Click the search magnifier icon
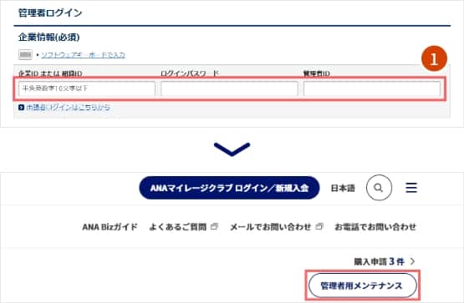The height and width of the screenshot is (303, 464). (x=379, y=188)
